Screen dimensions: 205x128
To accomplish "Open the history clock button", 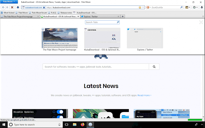I will [194, 7].
